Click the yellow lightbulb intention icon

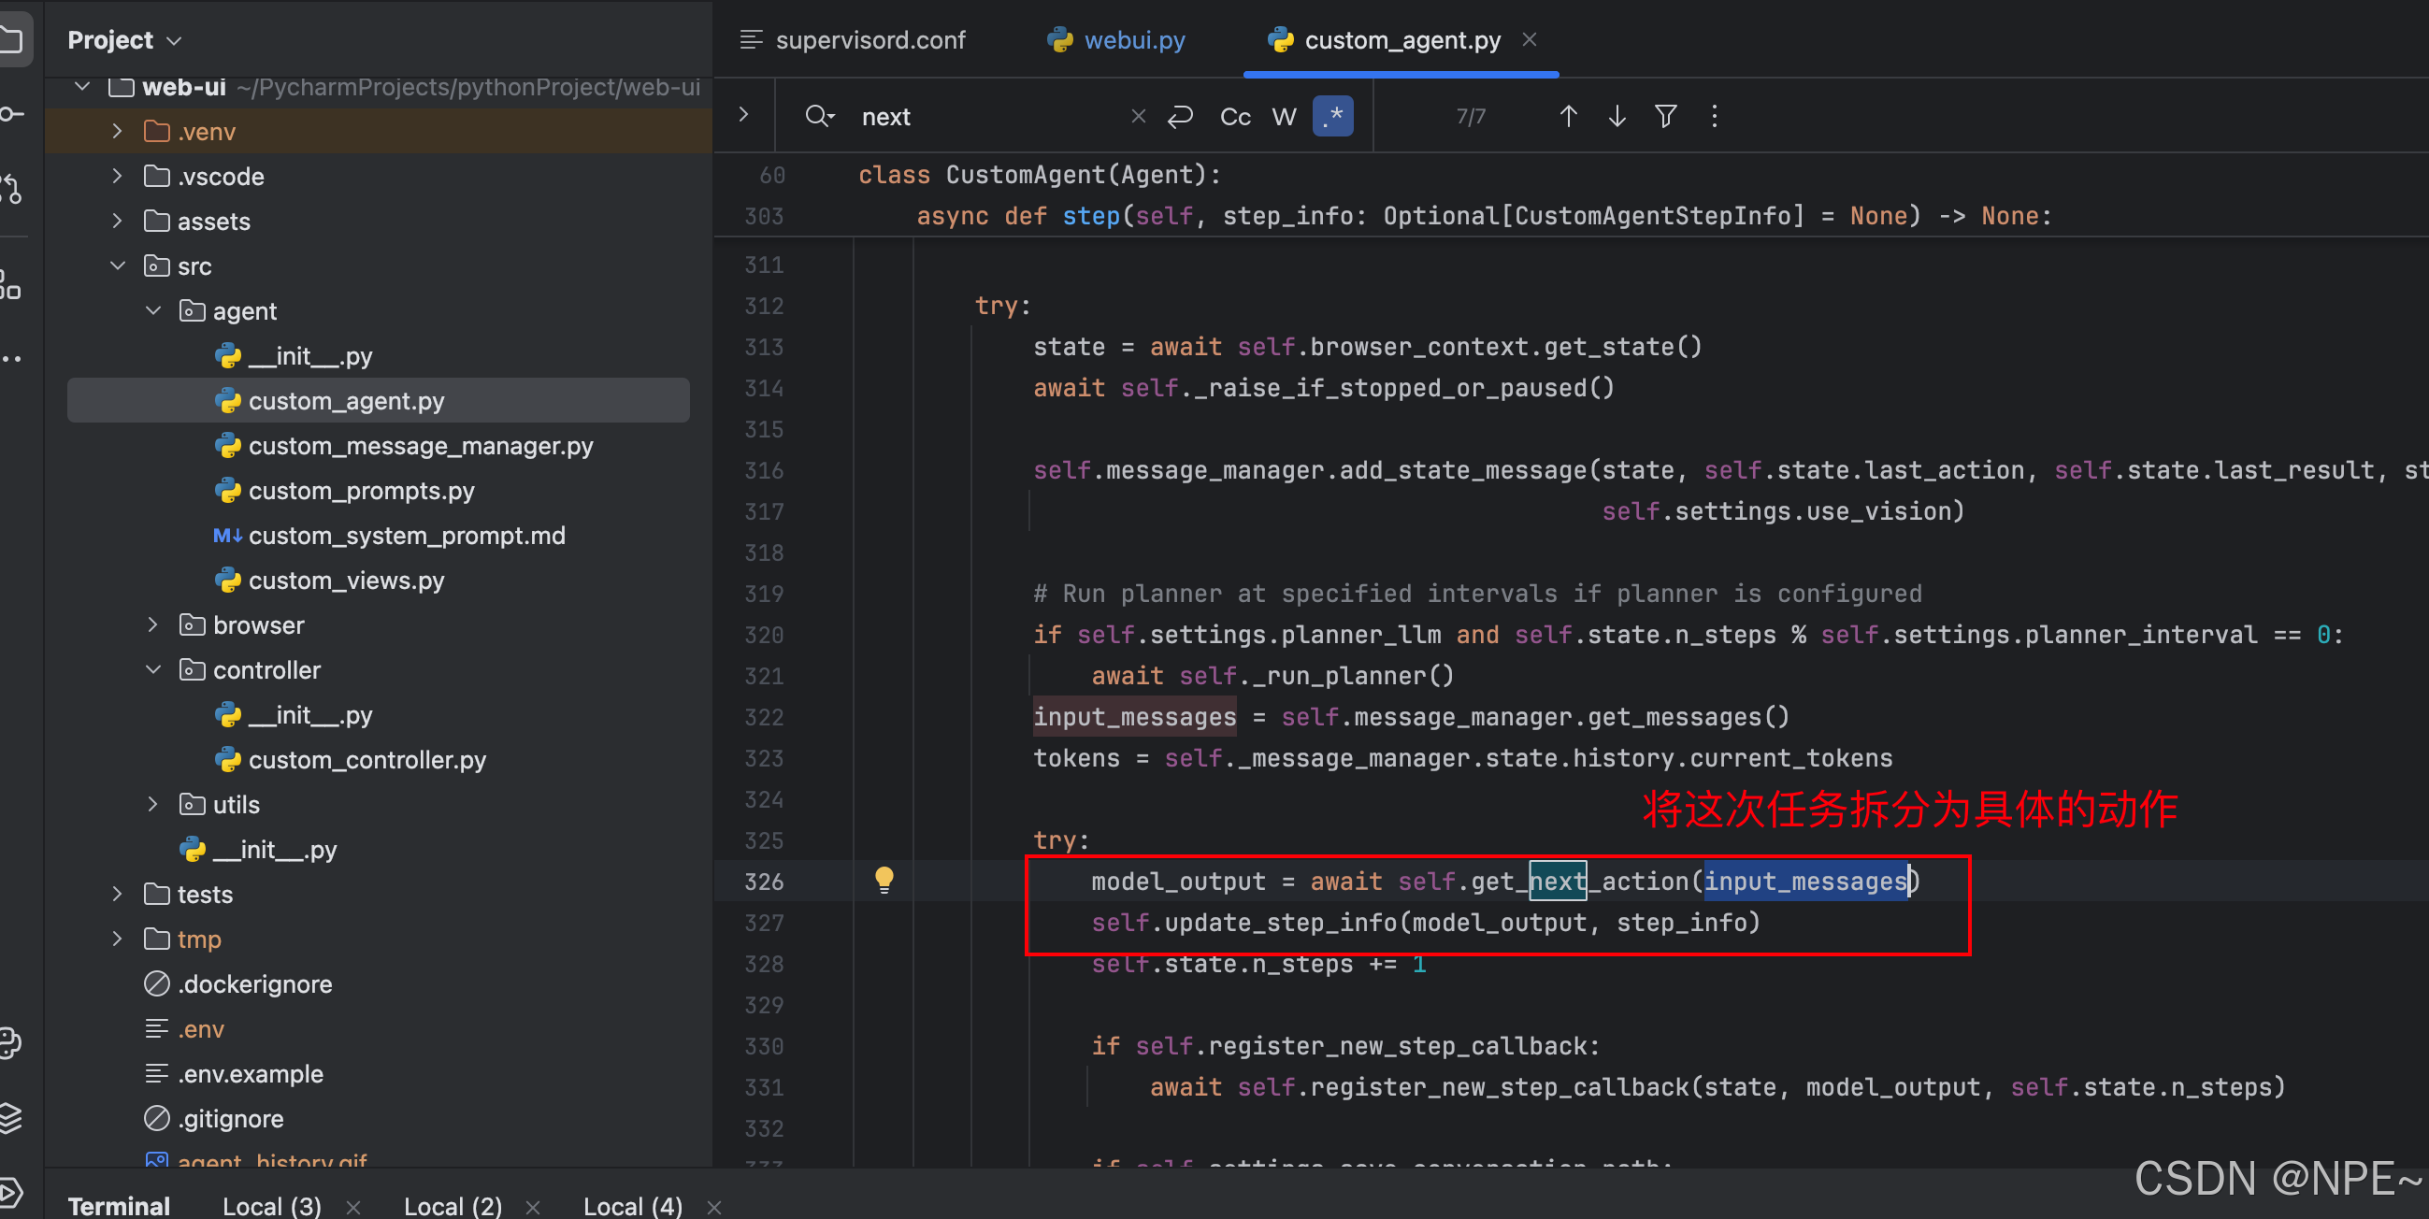click(x=884, y=880)
